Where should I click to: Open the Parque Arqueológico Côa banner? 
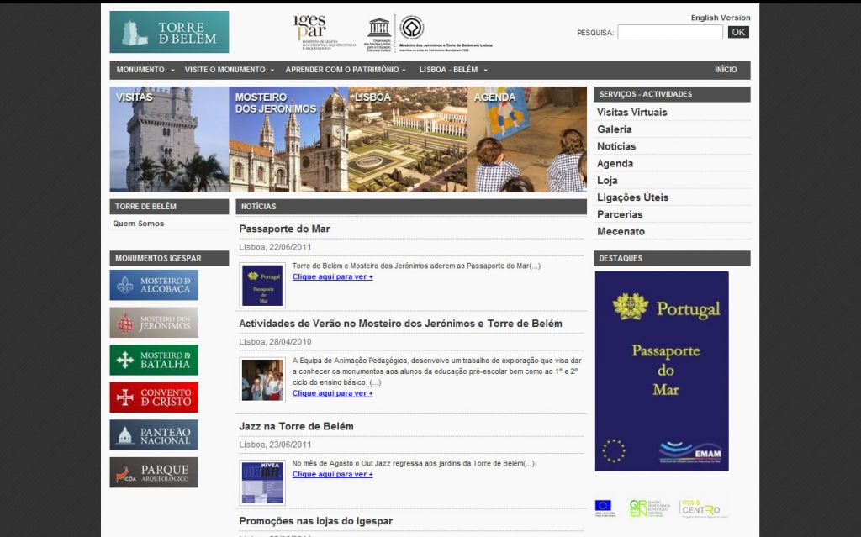154,472
